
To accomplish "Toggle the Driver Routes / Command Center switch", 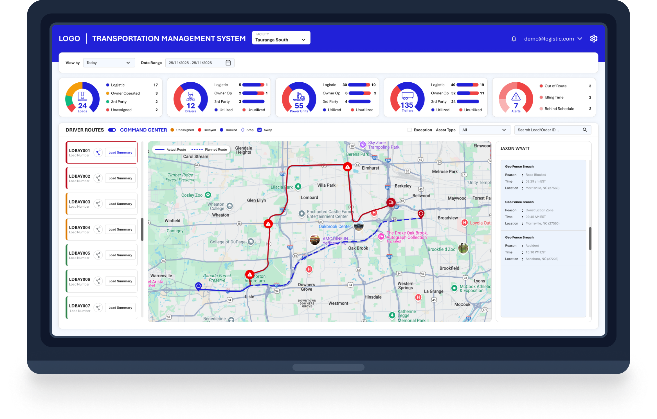I will (x=112, y=130).
